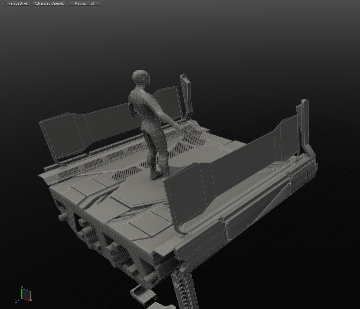Open the Ray GL: Full dropdown
360x309 pixels.
point(85,3)
